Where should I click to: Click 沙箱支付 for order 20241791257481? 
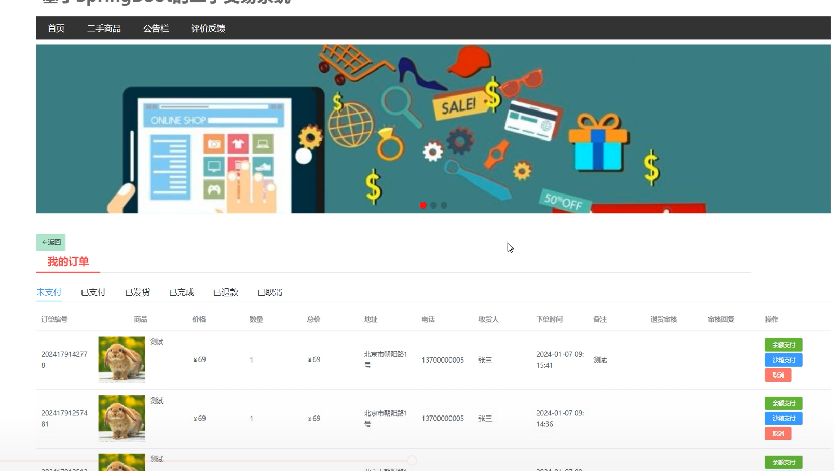(x=784, y=419)
